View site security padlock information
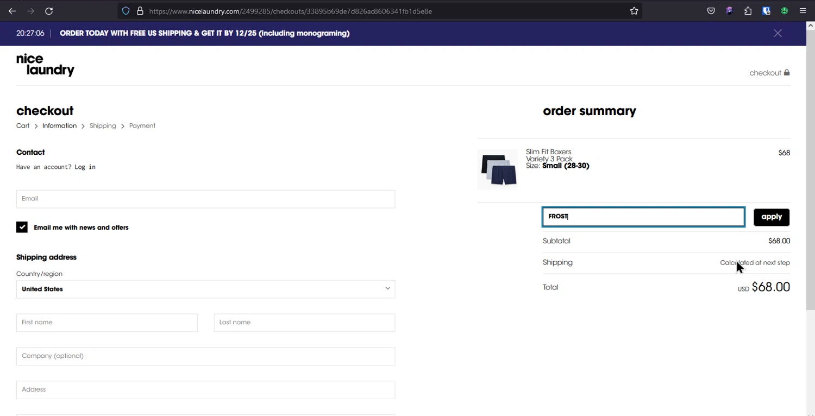The width and height of the screenshot is (815, 416). [x=140, y=11]
